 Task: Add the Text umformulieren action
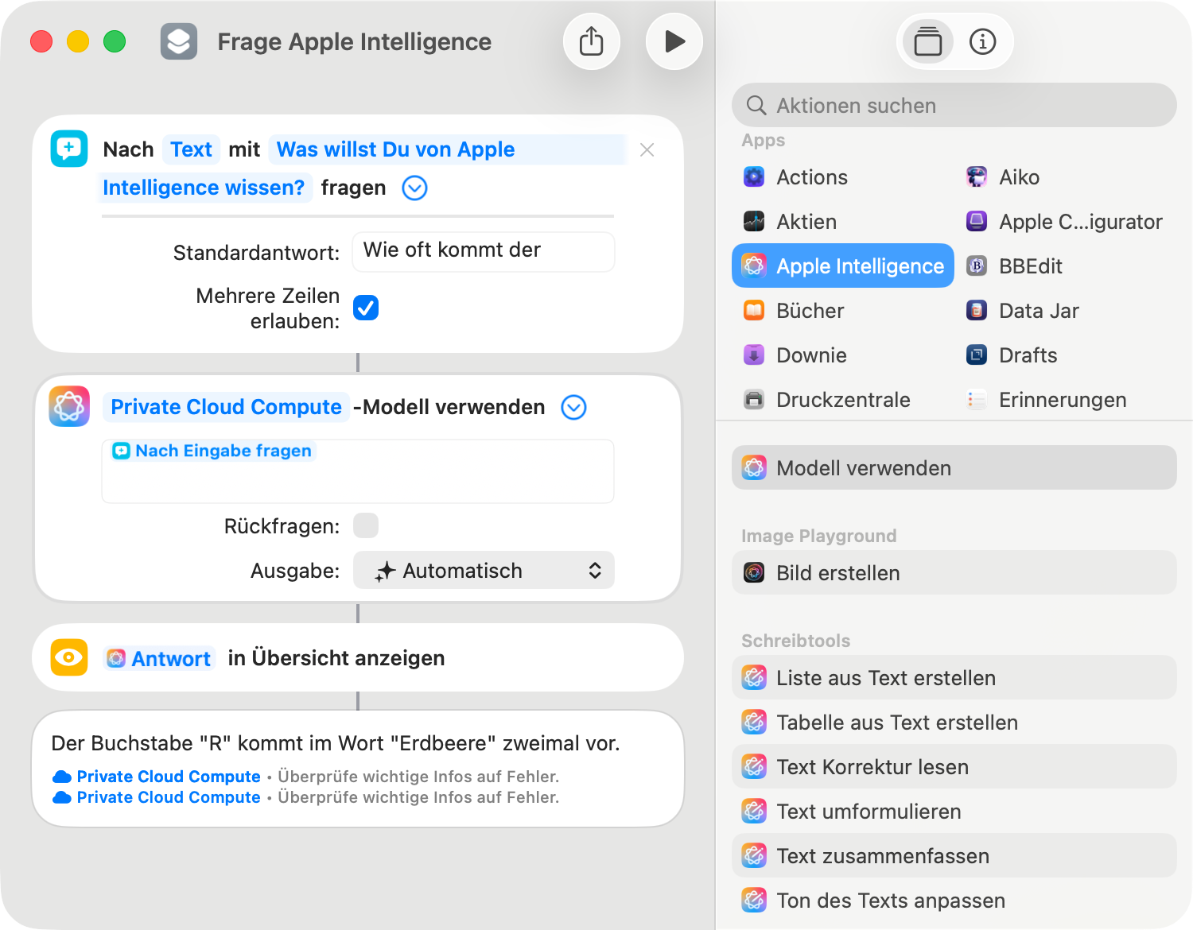(x=954, y=811)
